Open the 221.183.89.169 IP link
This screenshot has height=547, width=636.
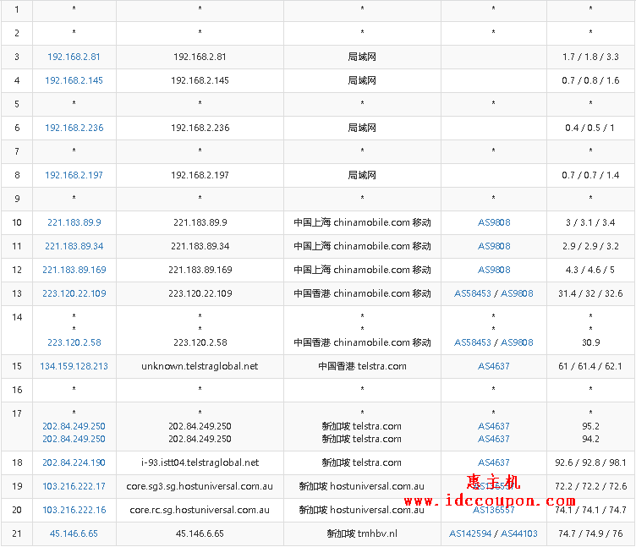tap(74, 270)
